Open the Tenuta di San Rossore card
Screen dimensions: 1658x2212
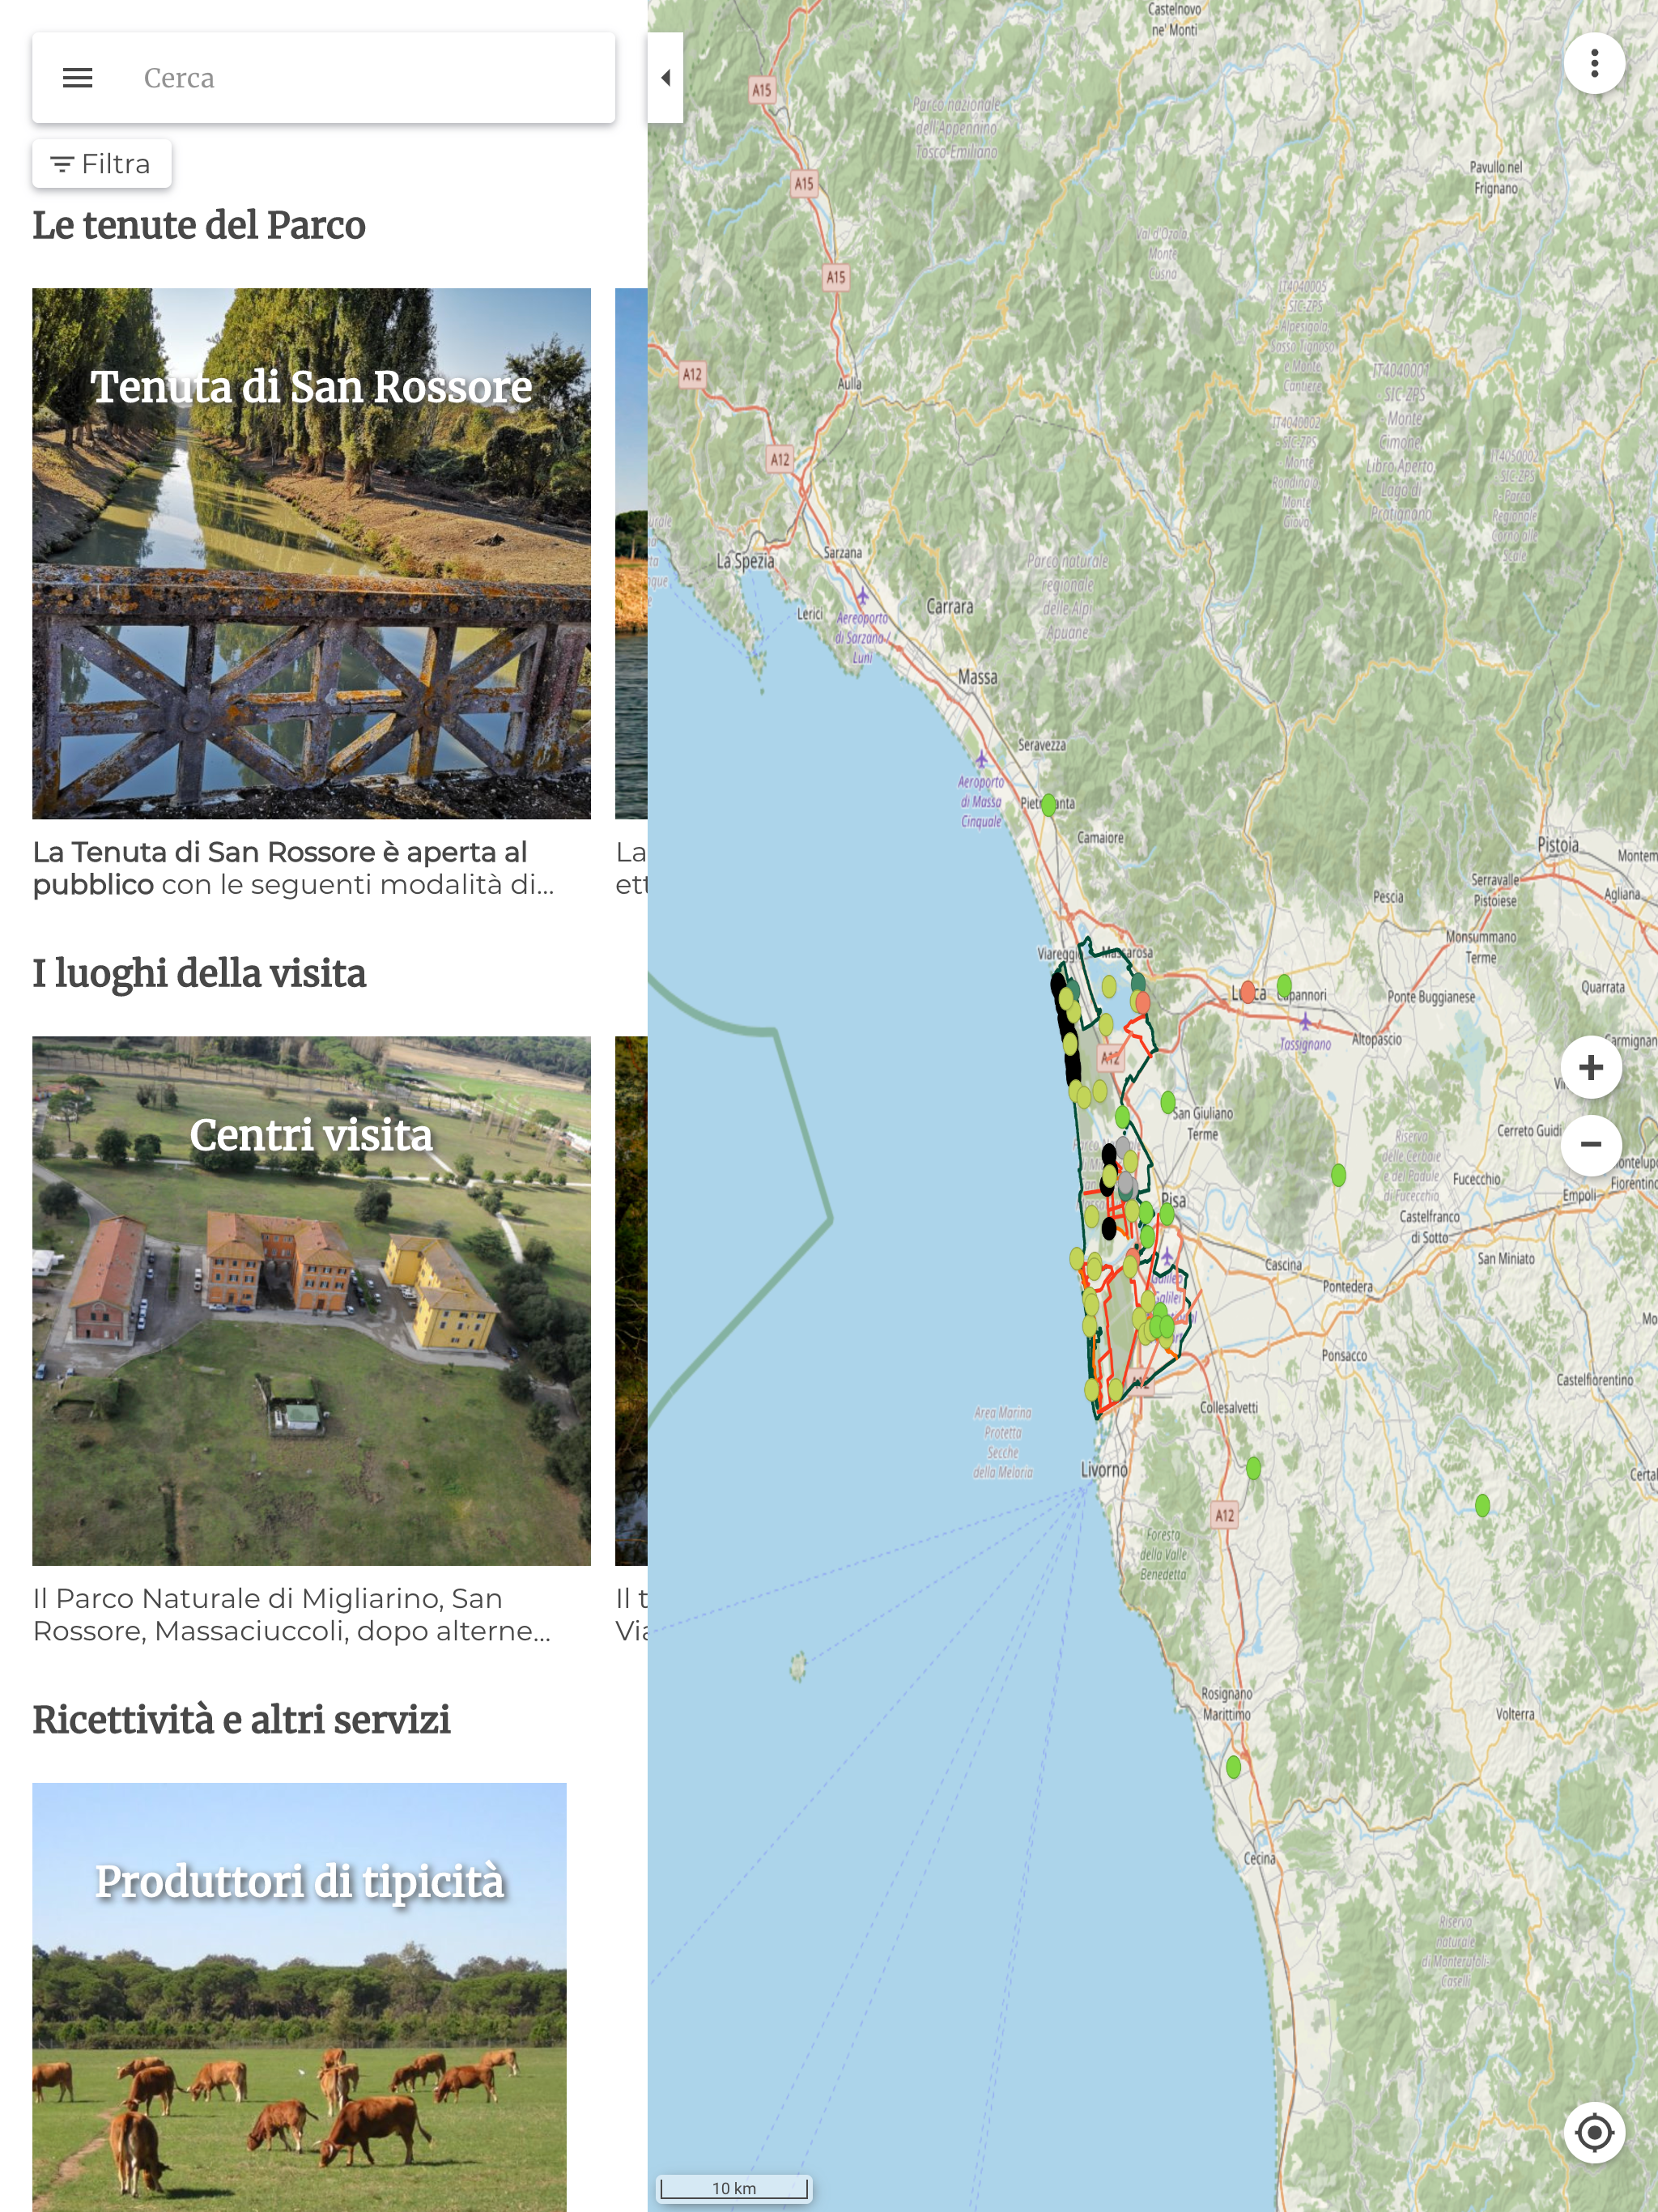[x=311, y=554]
